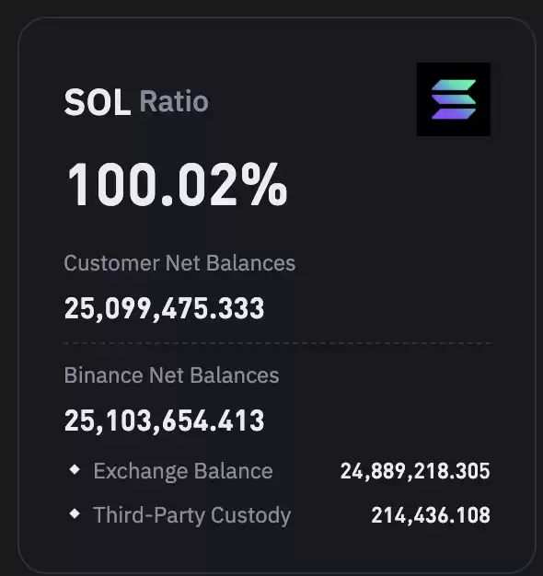
Task: Click the 100.02% ratio figure
Action: pyautogui.click(x=177, y=184)
